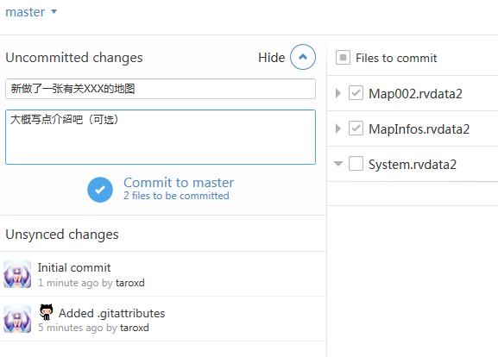Expand the MapInfos.rvdata2 diff
Screen dimensions: 498x357
click(x=338, y=128)
